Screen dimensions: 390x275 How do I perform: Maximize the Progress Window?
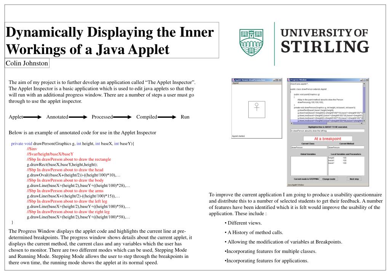(x=364, y=80)
